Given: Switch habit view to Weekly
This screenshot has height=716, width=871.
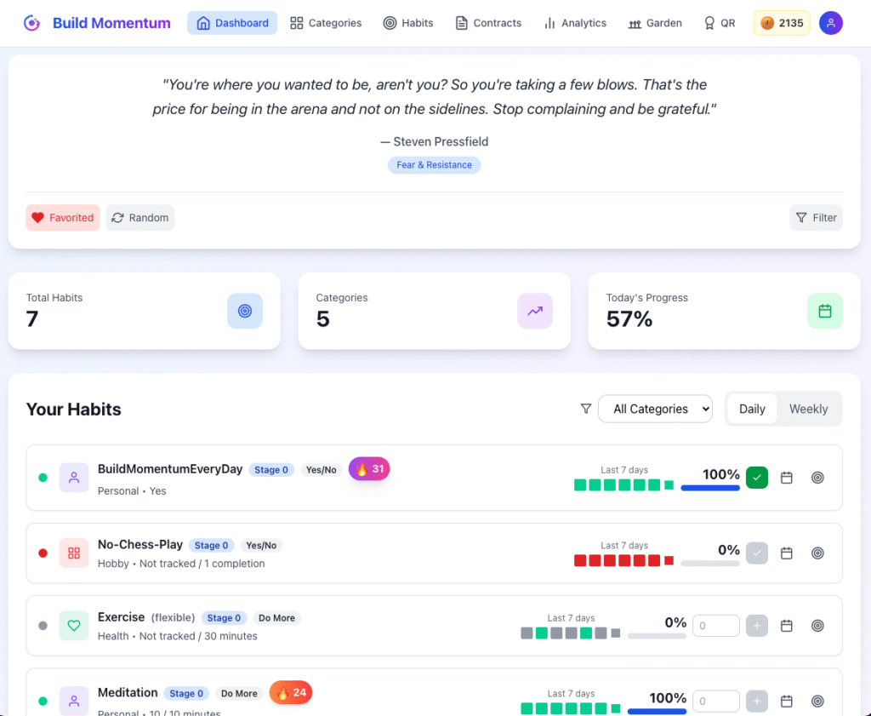Looking at the screenshot, I should (808, 409).
